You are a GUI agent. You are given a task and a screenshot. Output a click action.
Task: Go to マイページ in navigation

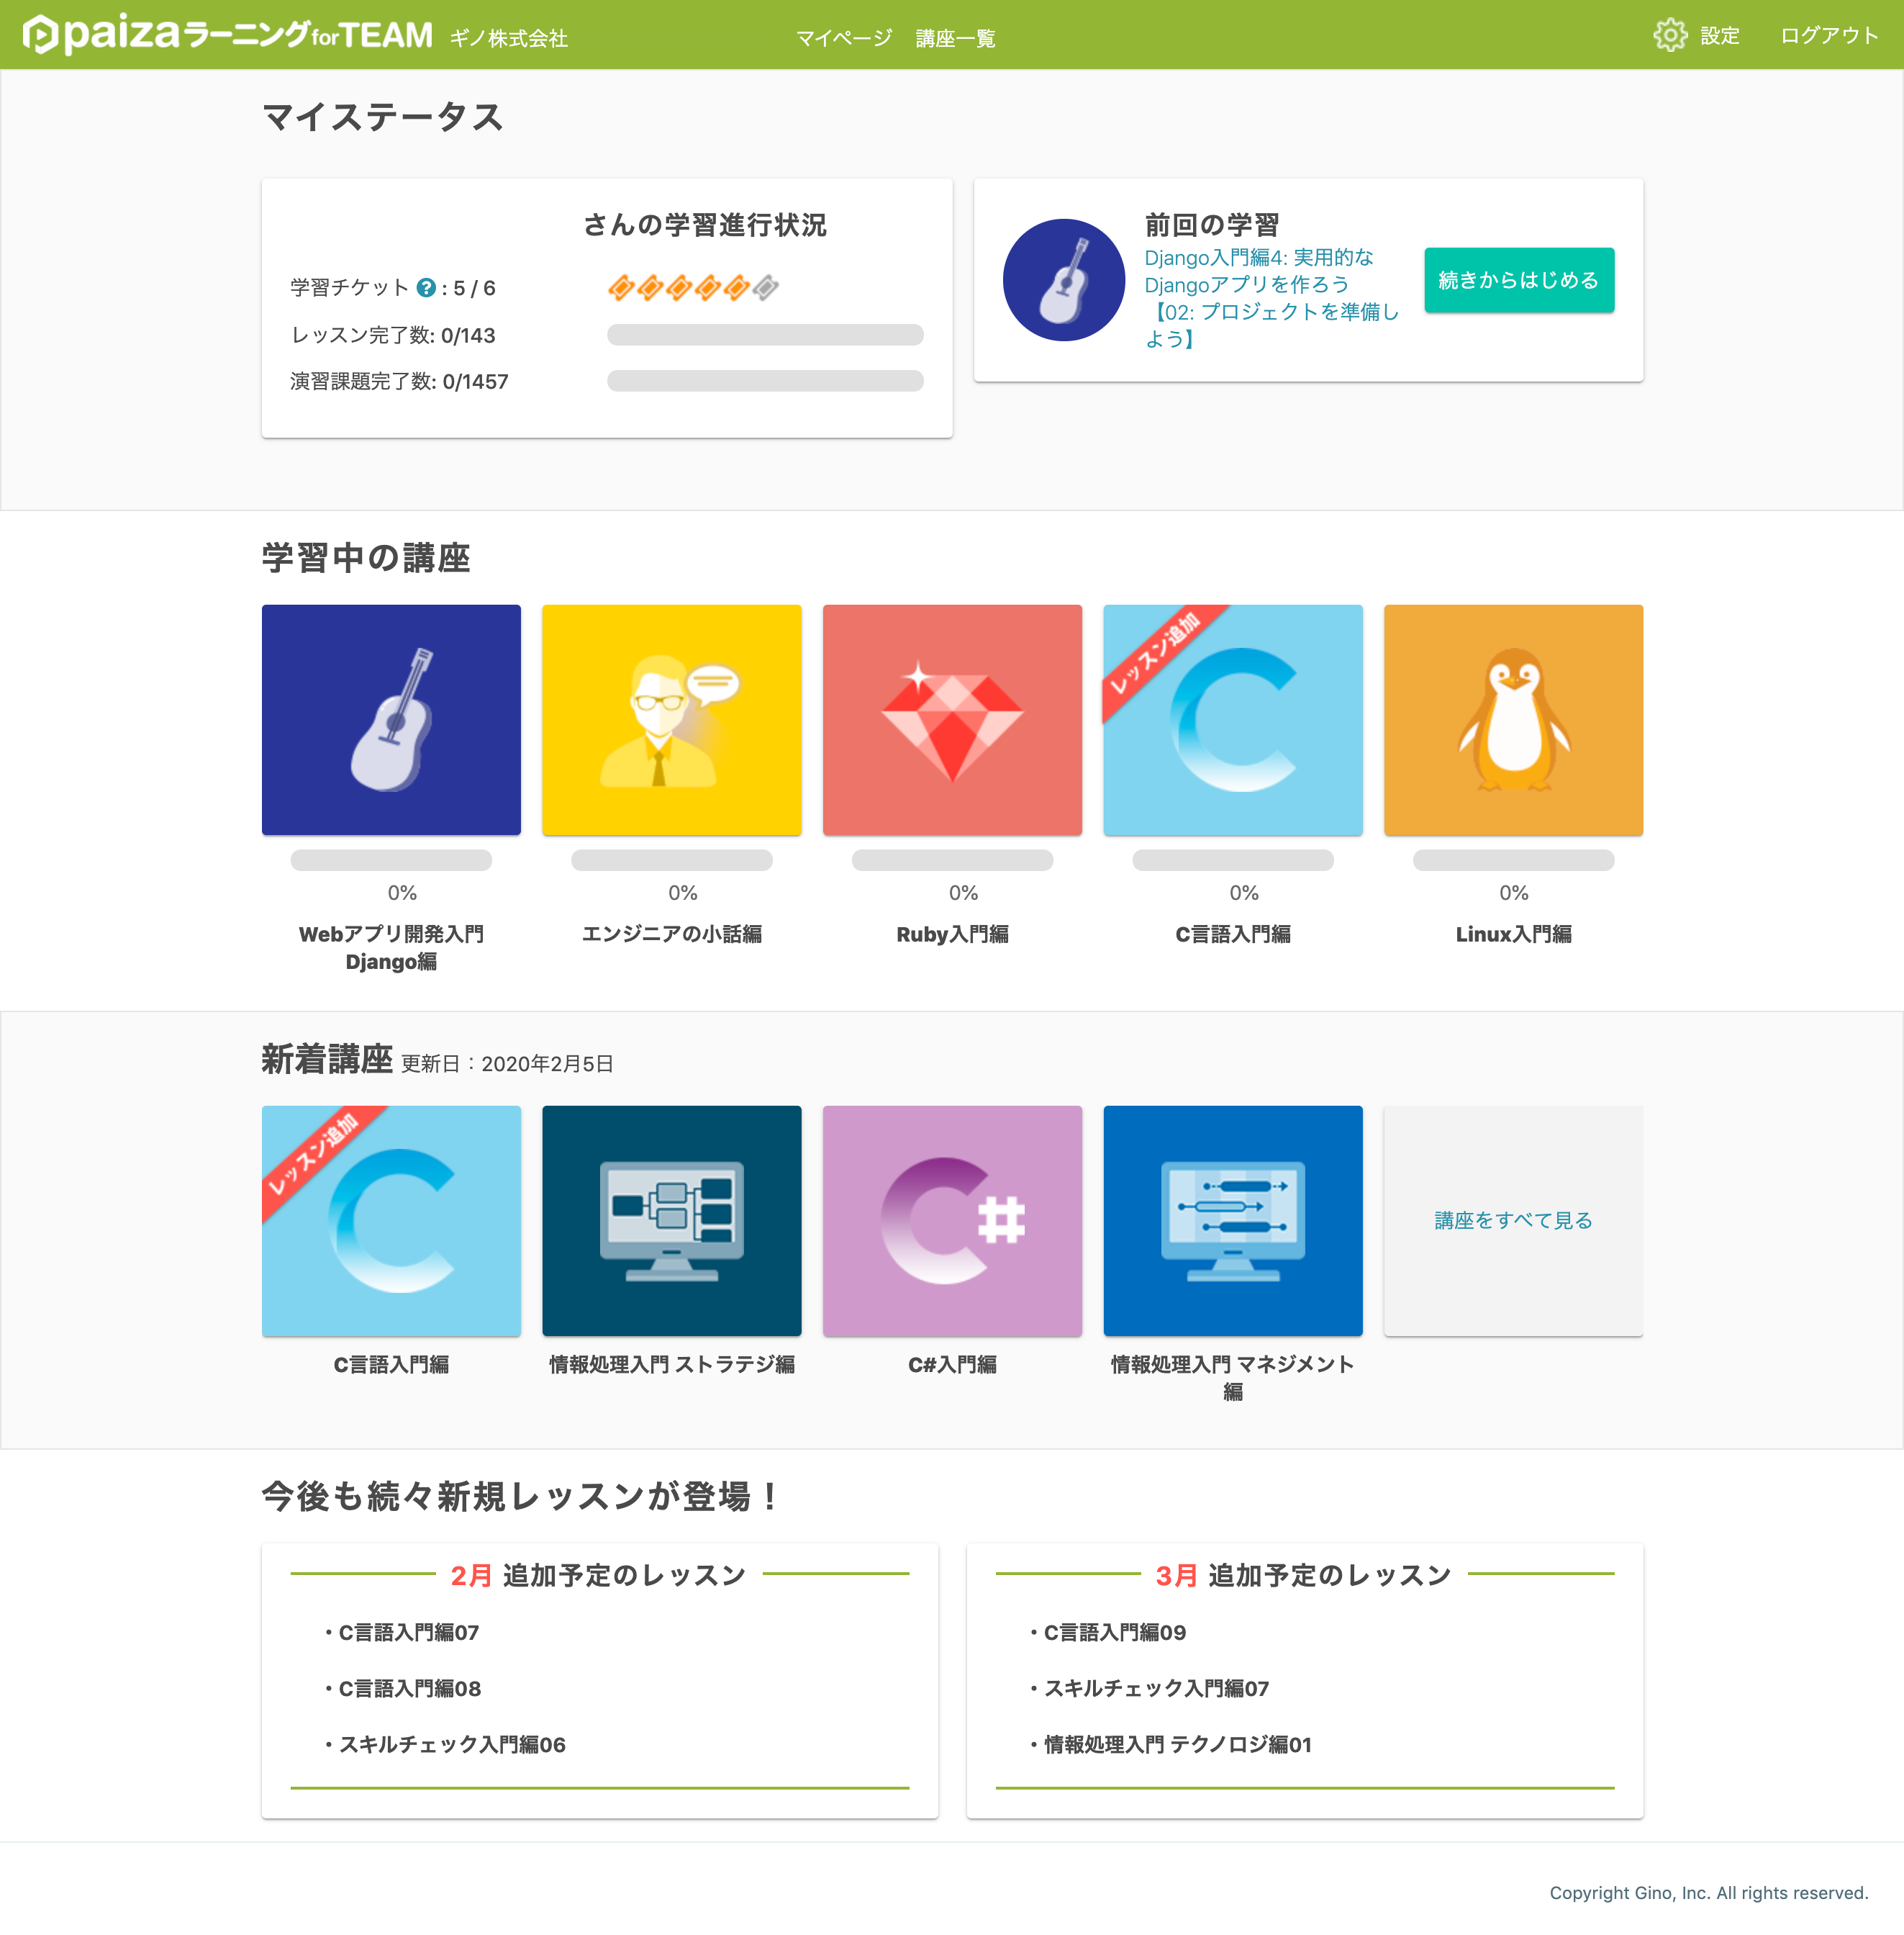pyautogui.click(x=843, y=38)
